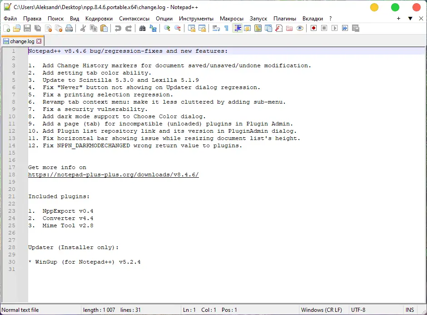
Task: Open the Поиск menu
Action: pyautogui.click(x=55, y=19)
